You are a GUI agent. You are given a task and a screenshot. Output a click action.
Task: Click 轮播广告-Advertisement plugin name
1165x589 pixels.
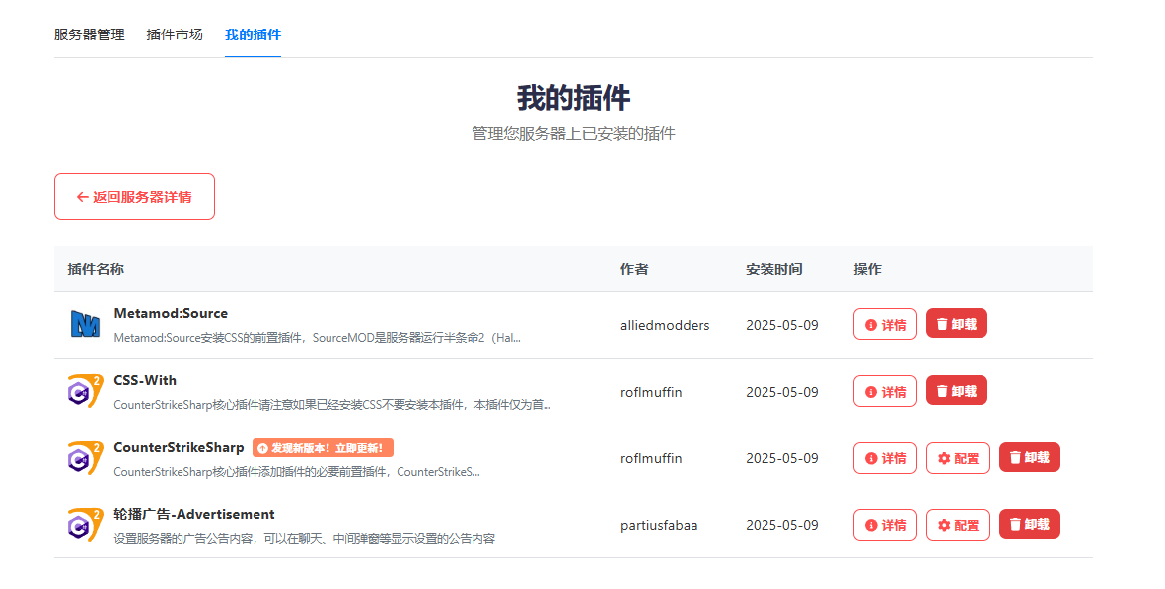pos(194,514)
